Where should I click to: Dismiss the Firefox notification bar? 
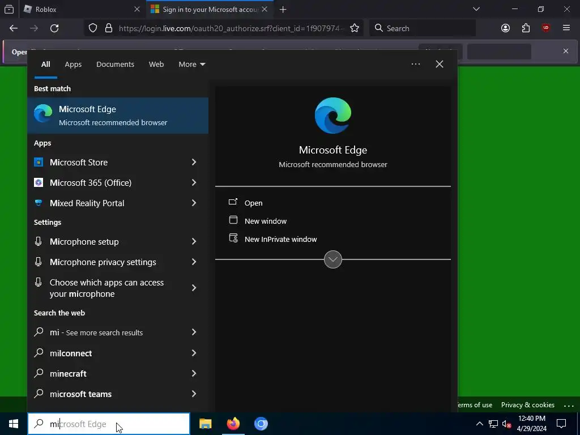point(566,51)
